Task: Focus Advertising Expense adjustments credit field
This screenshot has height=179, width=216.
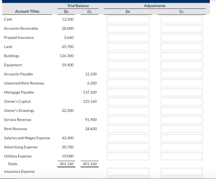Action: [x=182, y=147]
